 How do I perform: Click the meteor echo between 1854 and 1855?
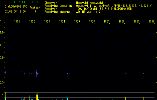click(x=67, y=74)
